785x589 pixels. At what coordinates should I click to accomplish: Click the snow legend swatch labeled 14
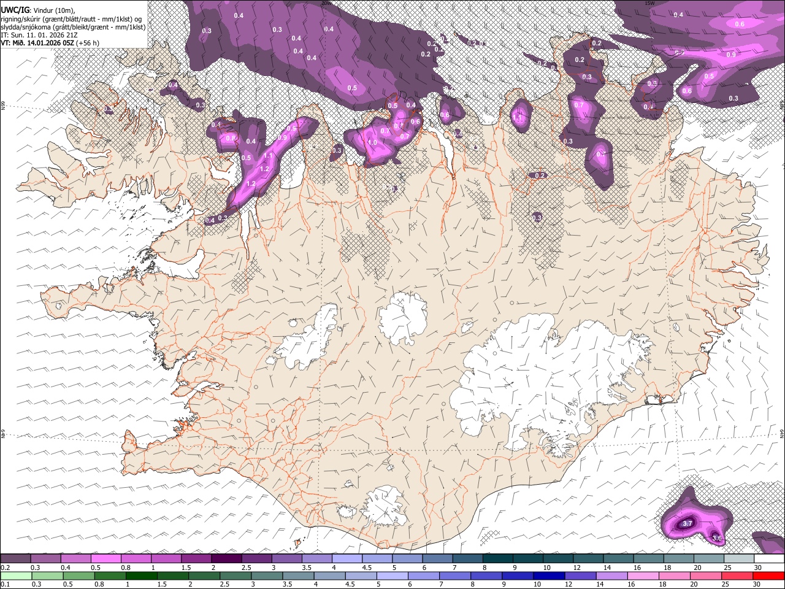pyautogui.click(x=618, y=559)
